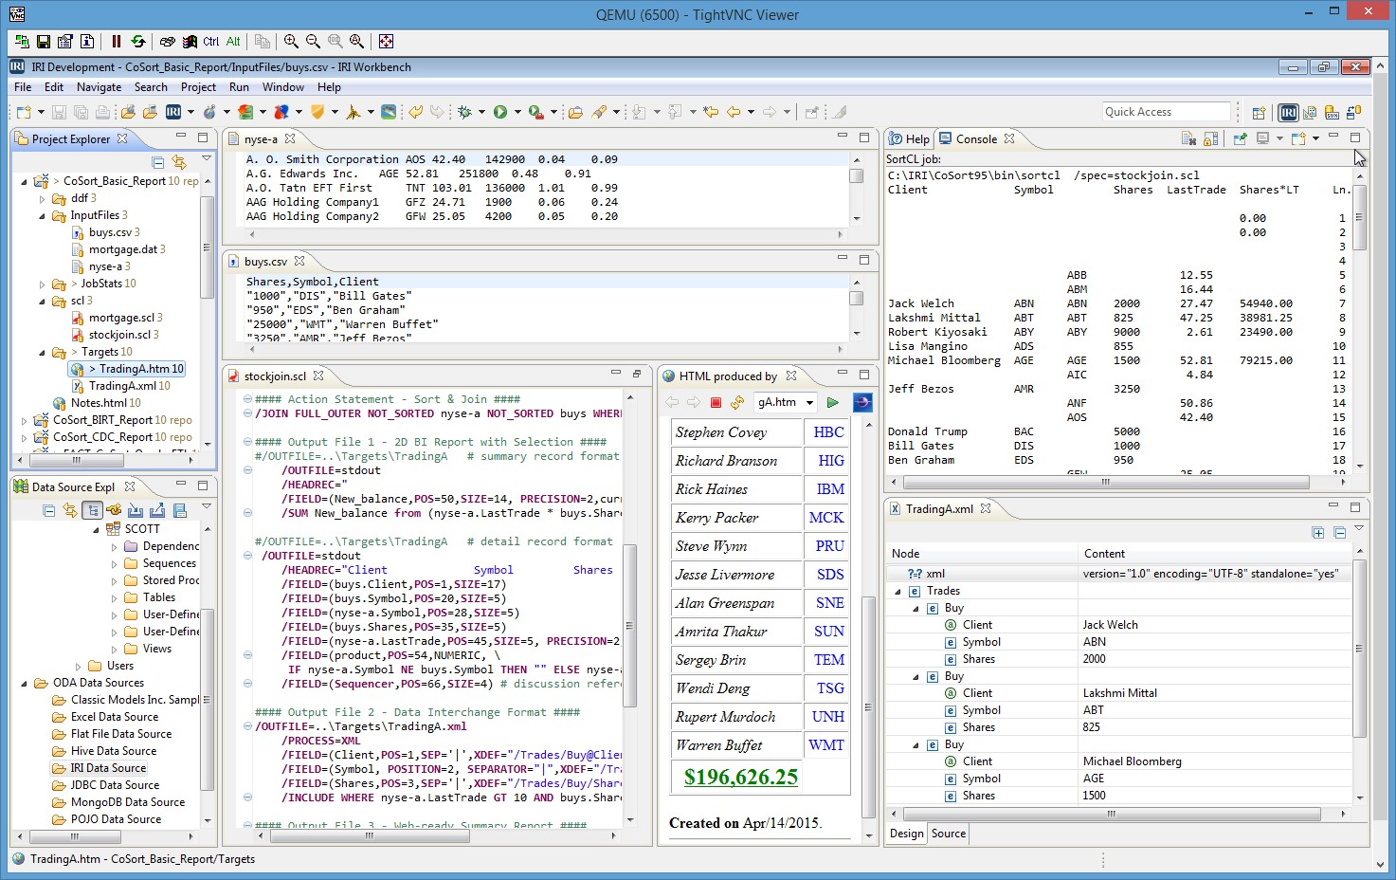The image size is (1396, 880).
Task: Click Collapse All icon in TradingA.xml editor
Action: pos(1339,533)
